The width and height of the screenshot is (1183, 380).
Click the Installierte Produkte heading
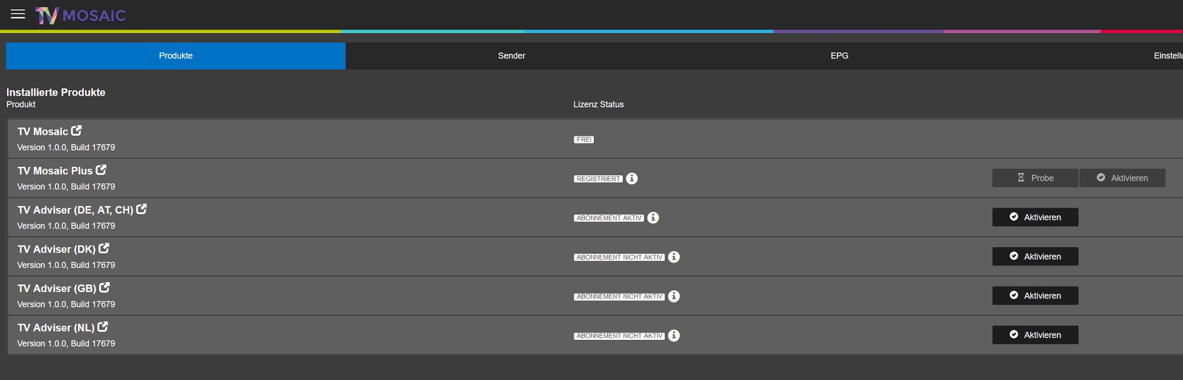click(x=56, y=92)
